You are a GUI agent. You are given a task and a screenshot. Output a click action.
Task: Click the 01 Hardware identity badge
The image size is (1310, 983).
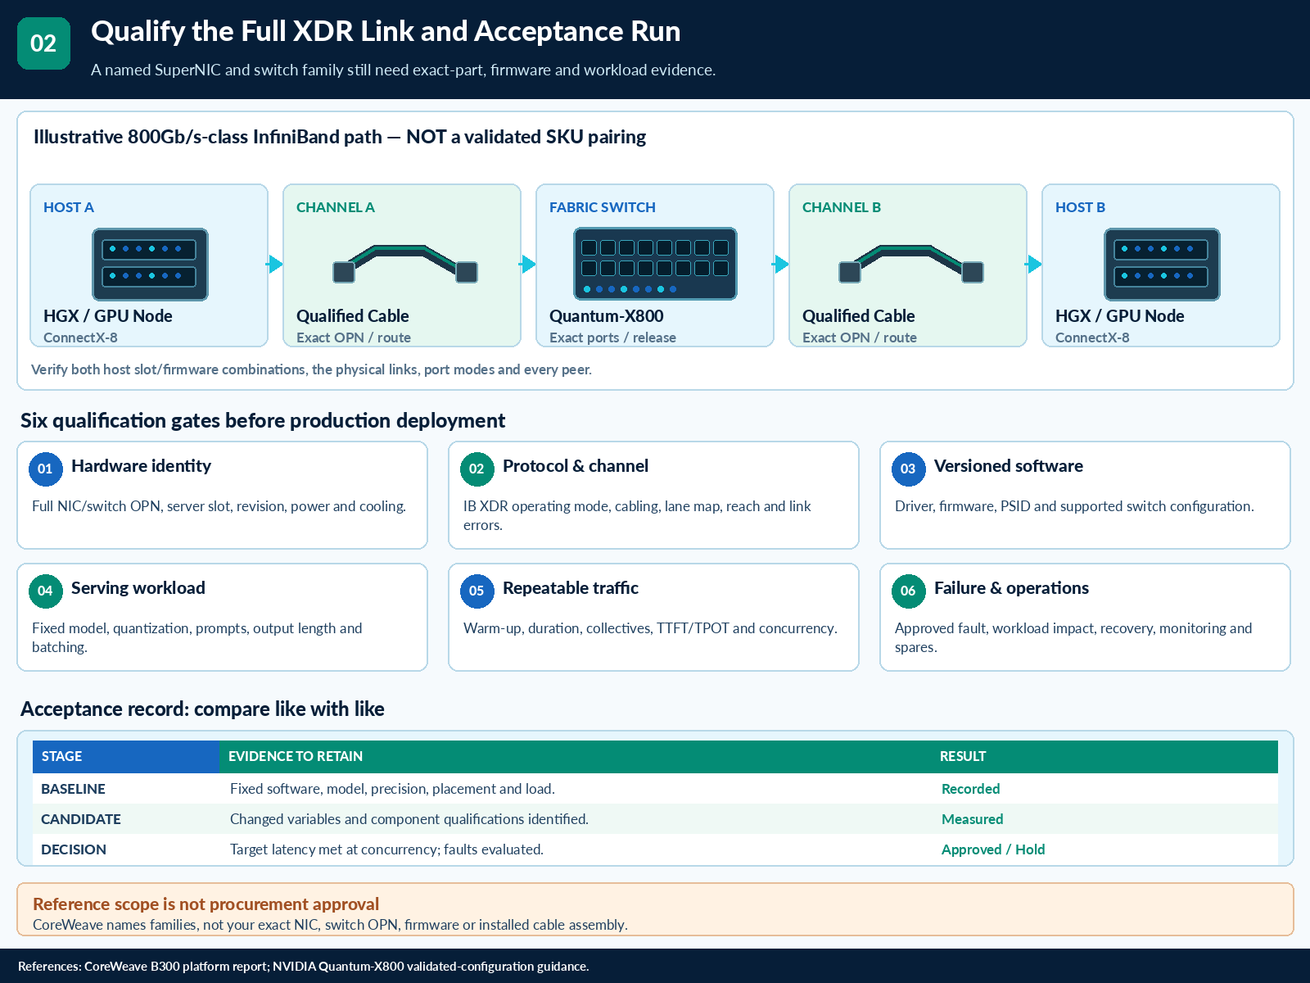click(46, 469)
